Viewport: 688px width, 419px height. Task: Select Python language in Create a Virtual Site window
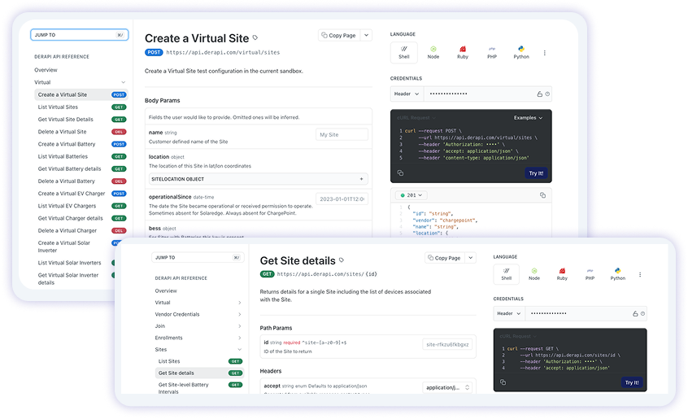(521, 53)
